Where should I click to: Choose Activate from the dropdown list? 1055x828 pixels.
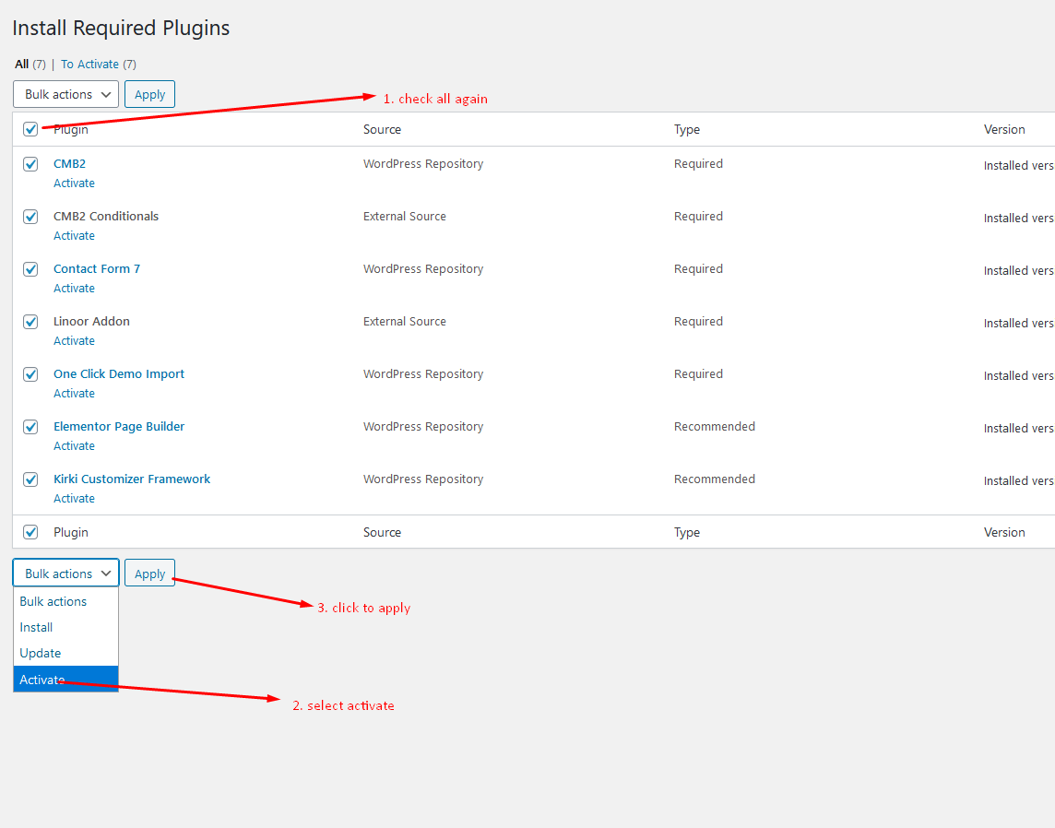pyautogui.click(x=42, y=680)
